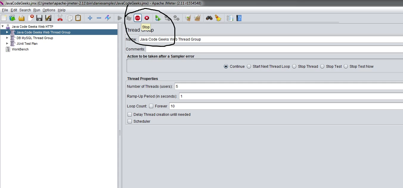
Task: Collapse the Java Code Geeks Web HTTP node
Action: tap(3, 27)
